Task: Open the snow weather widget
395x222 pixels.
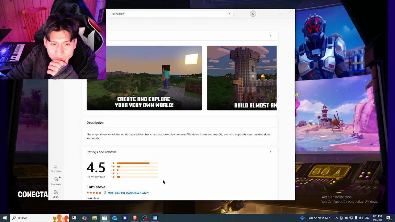Action: click(x=315, y=218)
